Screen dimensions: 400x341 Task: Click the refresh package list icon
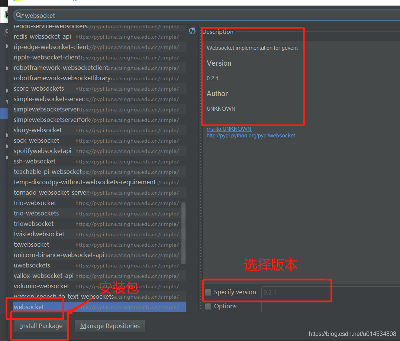tap(192, 31)
